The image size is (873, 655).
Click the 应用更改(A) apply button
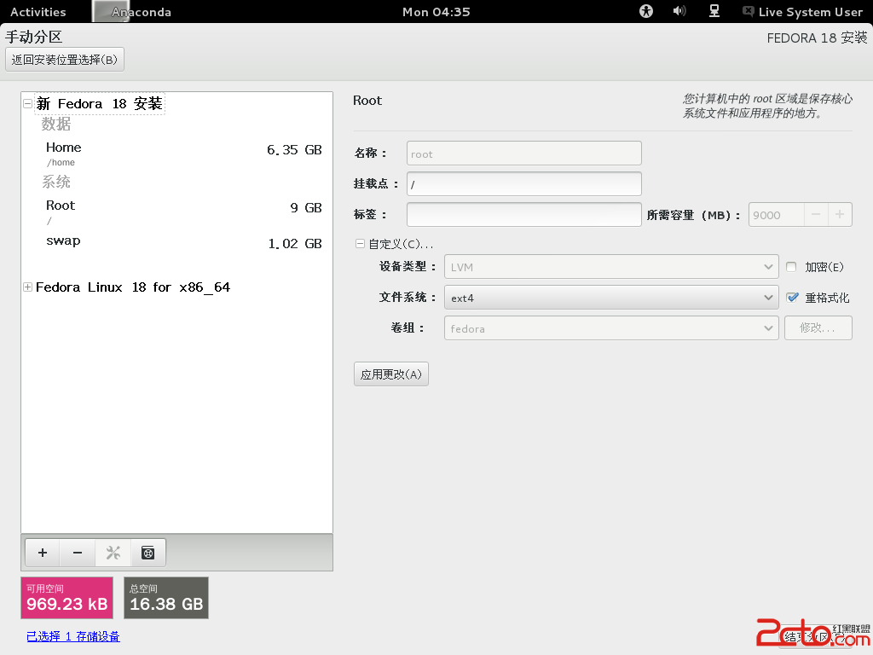pos(390,374)
